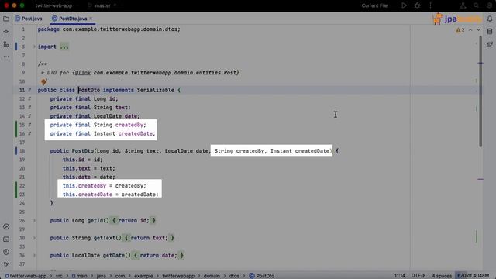Open the warnings indicator showing 2 problems

tap(460, 29)
